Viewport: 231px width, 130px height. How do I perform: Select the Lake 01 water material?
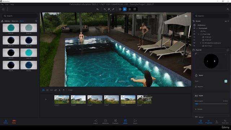[x=11, y=53]
